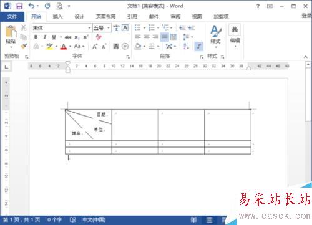
Task: Open the File tab
Action: pos(12,16)
